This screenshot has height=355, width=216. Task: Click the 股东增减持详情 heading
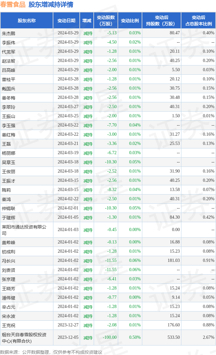(51, 4)
